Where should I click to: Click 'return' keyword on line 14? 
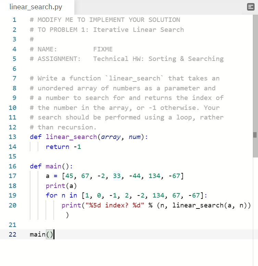(58, 147)
